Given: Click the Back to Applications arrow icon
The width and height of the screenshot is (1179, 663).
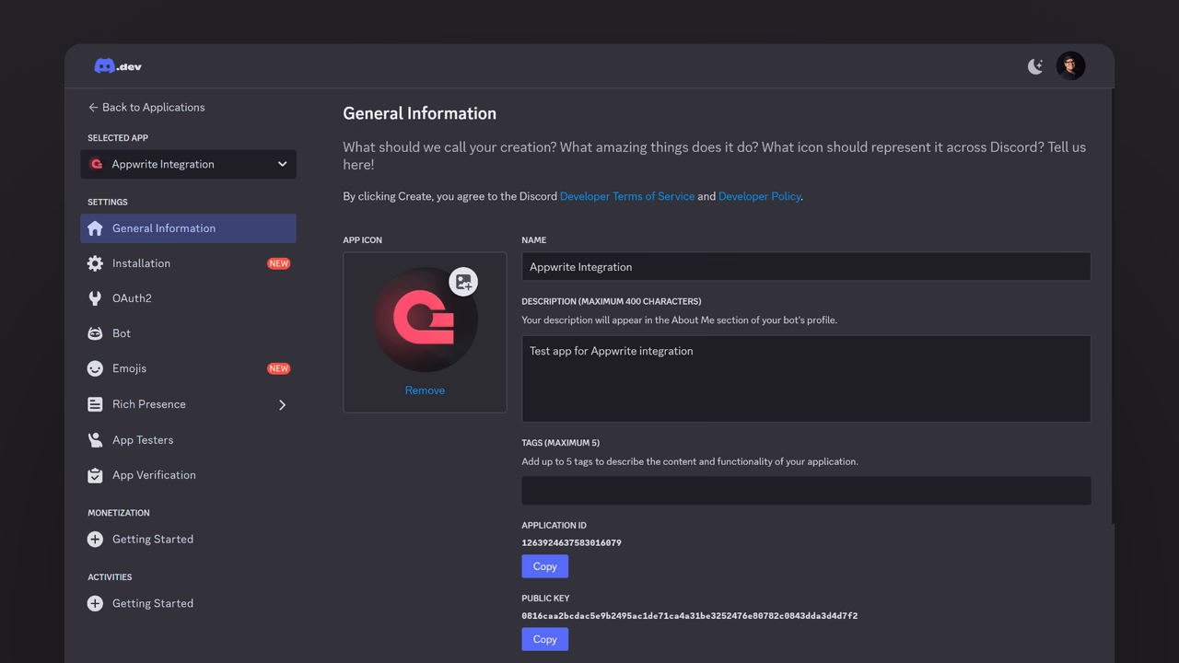Looking at the screenshot, I should 93,108.
